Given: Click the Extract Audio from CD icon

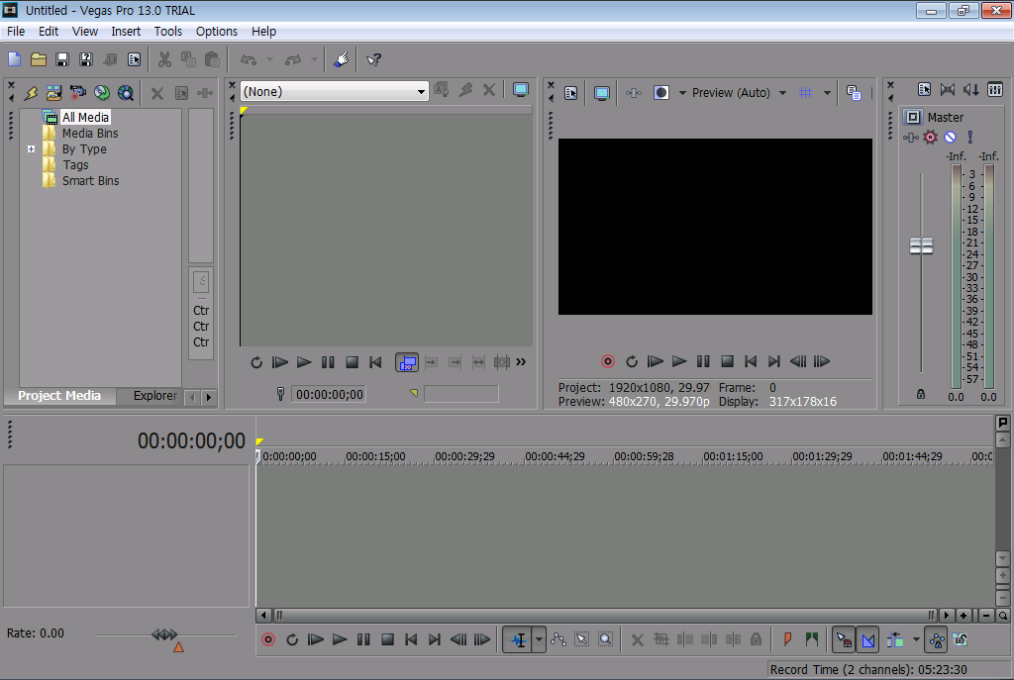Looking at the screenshot, I should pyautogui.click(x=102, y=92).
